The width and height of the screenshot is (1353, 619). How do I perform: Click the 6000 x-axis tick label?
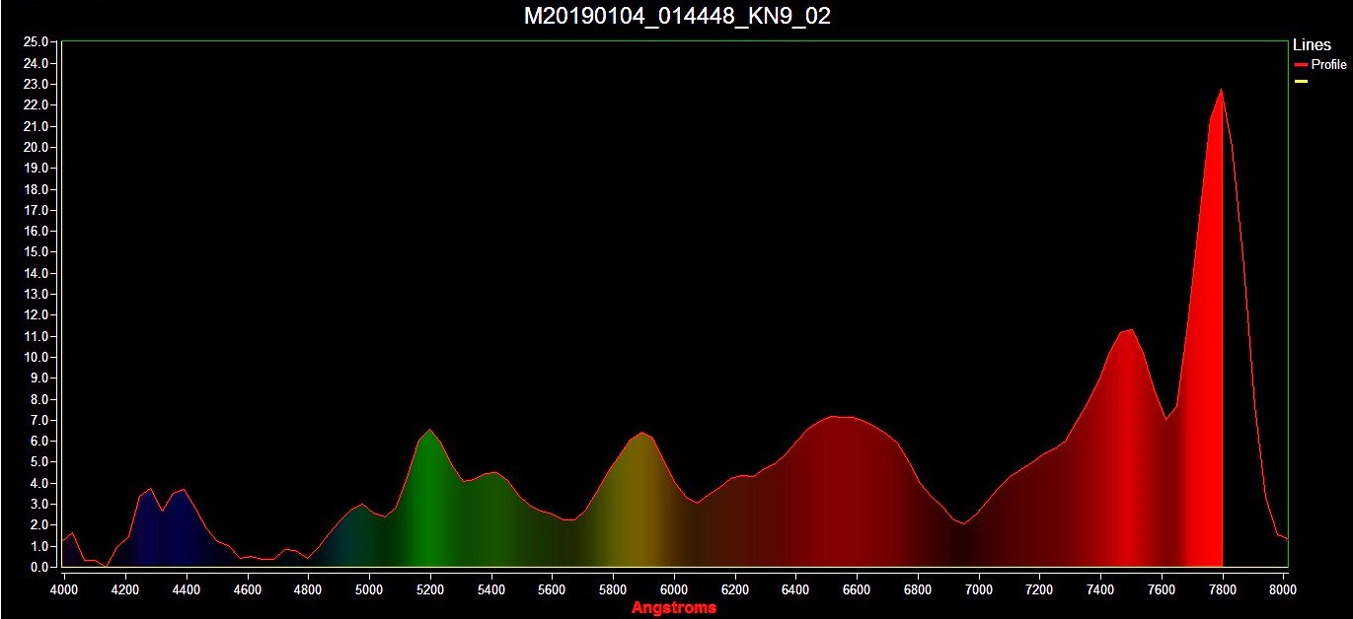click(674, 588)
